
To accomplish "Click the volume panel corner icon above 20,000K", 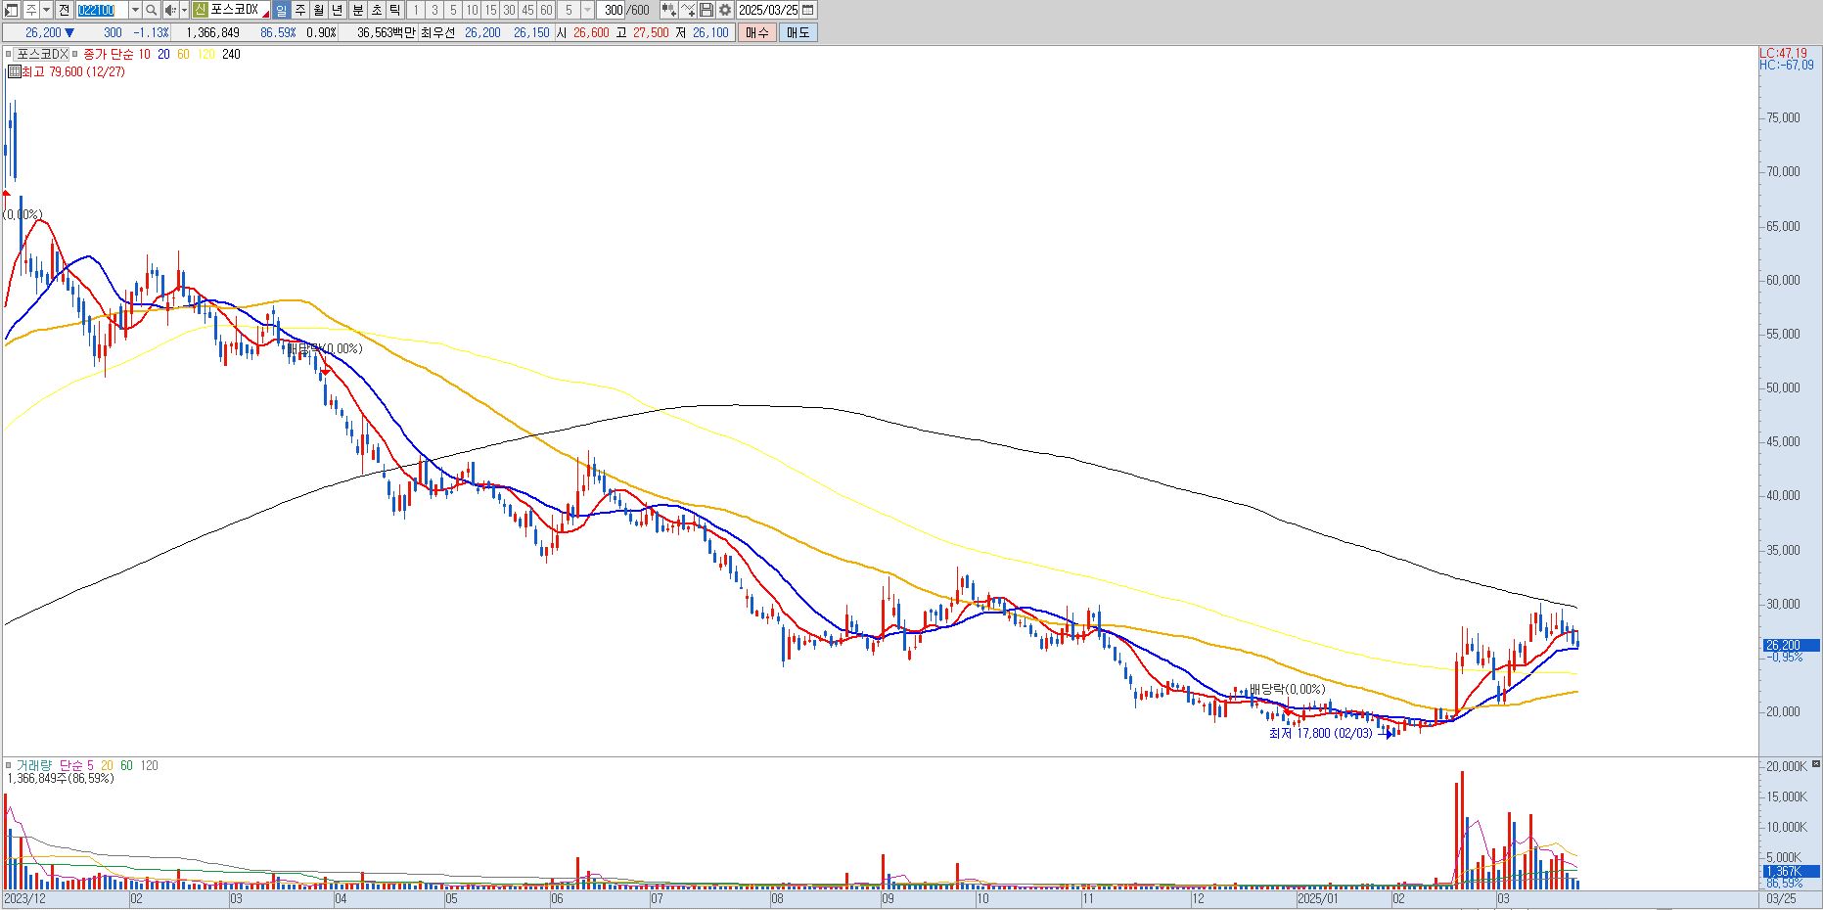I will click(1816, 762).
